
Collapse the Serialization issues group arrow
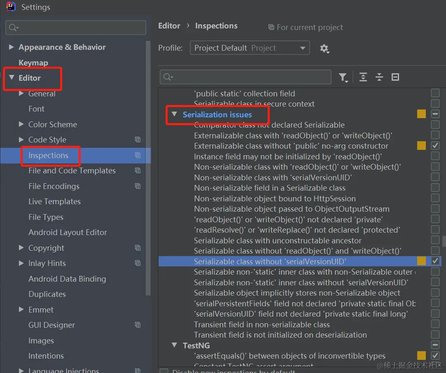coord(174,114)
